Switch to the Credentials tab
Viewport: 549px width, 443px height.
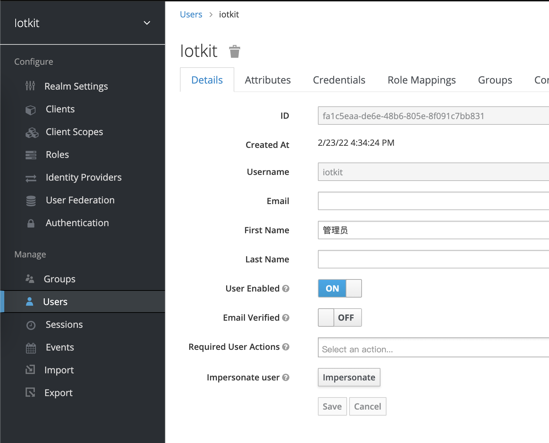(339, 80)
